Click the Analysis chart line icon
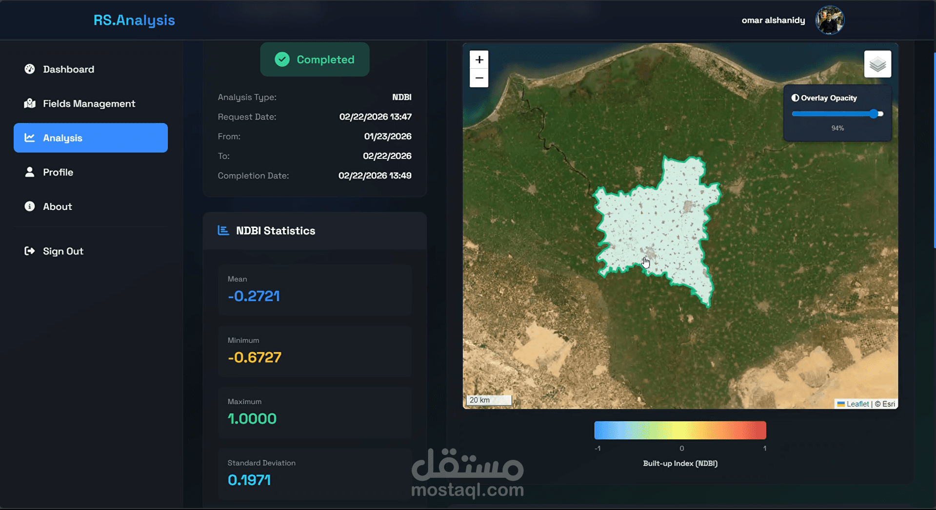Screen dimensions: 936x510 [30, 138]
